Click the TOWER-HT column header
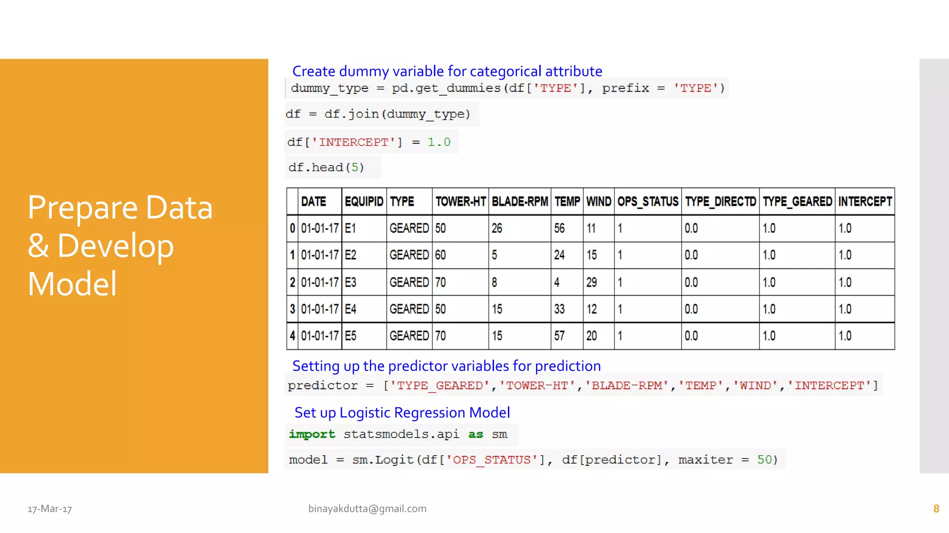Viewport: 949px width, 533px height. [x=460, y=202]
